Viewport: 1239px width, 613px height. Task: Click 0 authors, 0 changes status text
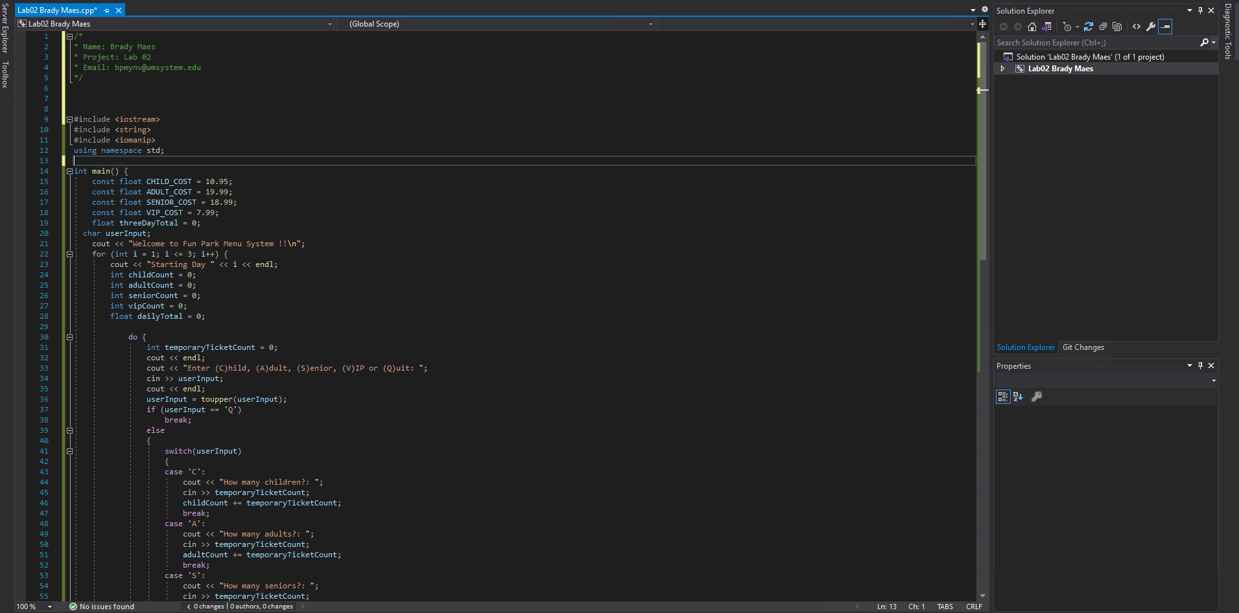tap(261, 607)
